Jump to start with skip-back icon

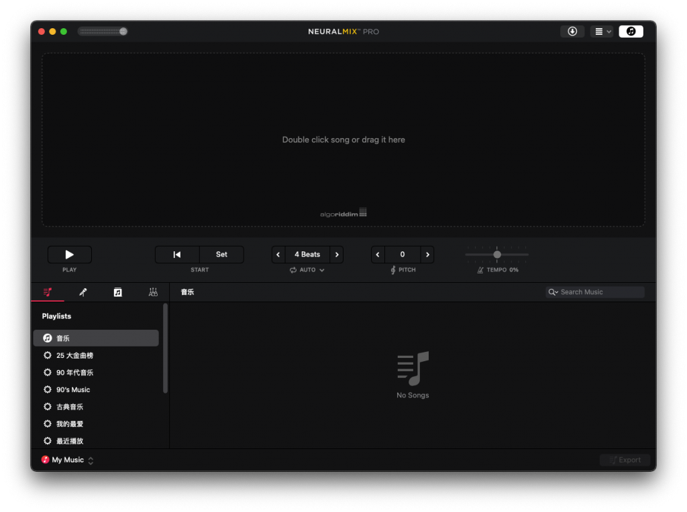[x=177, y=254]
